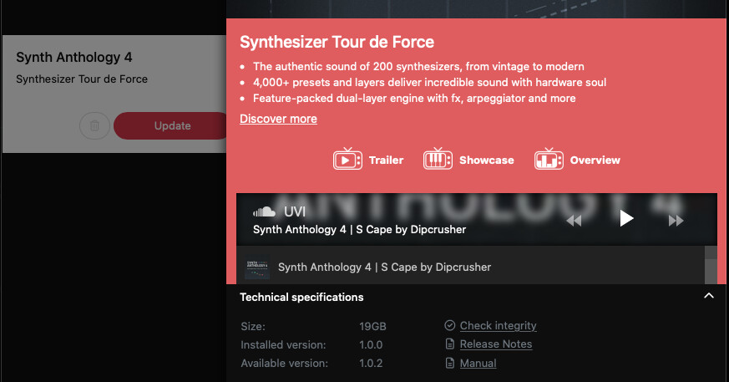Image resolution: width=729 pixels, height=382 pixels.
Task: Click the player title Synth Anthology 4 | S Cape
Action: (x=359, y=229)
